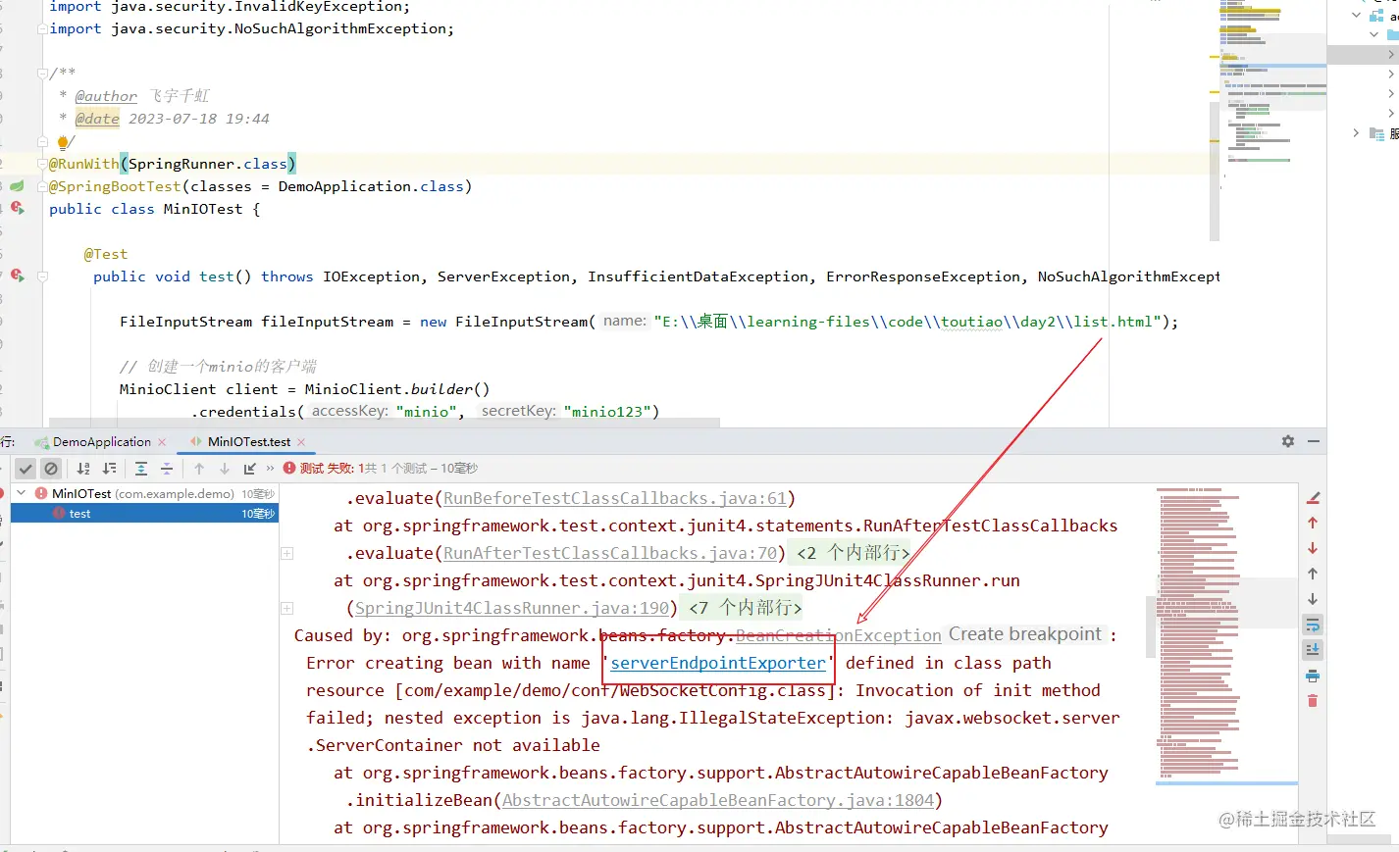The height and width of the screenshot is (852, 1399).
Task: Toggle scroll to end of console
Action: tap(1313, 650)
